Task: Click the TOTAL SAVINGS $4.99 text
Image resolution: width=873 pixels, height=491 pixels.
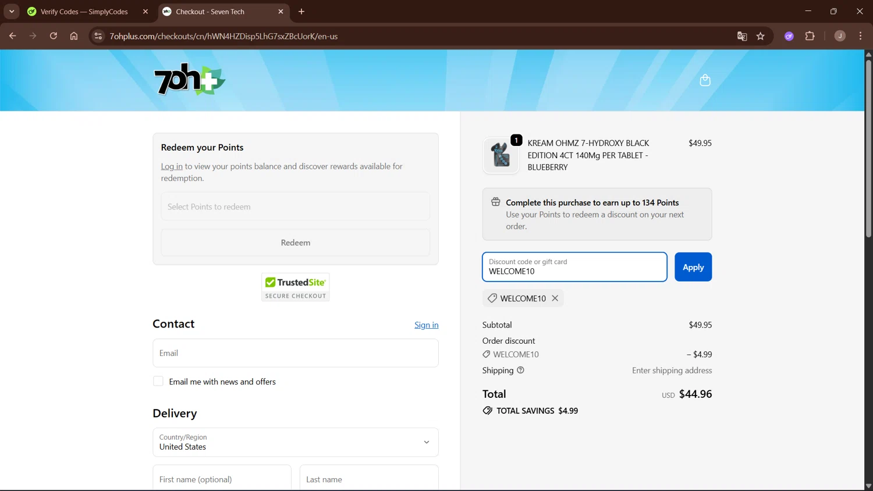Action: [537, 411]
